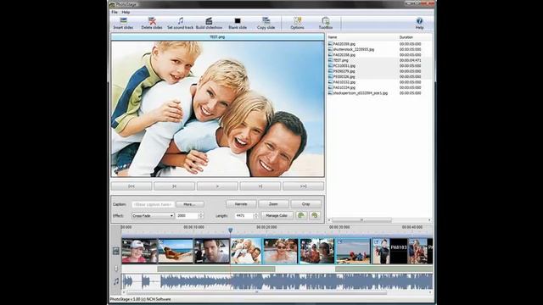Select the beach lounger timeline thumbnail

point(176,251)
